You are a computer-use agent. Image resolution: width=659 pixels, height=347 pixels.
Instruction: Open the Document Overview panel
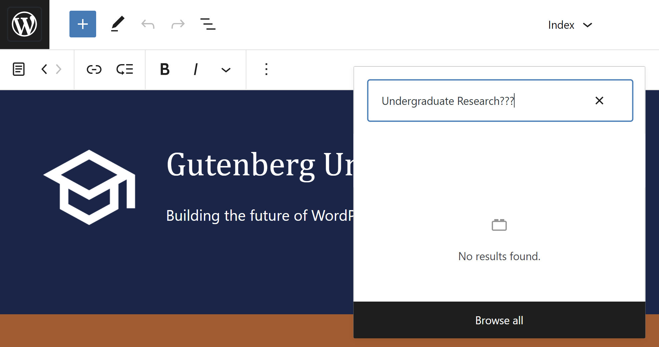point(207,24)
